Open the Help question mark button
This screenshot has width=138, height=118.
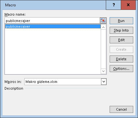113,5
